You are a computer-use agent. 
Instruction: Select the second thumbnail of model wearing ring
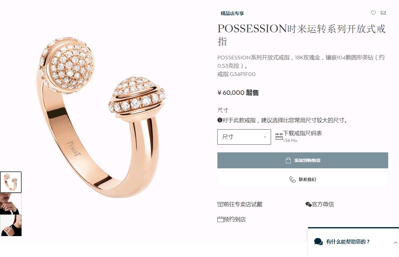[x=11, y=204]
